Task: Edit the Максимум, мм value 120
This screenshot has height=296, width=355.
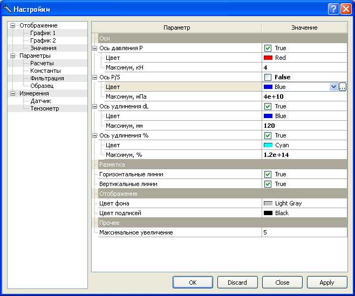Action: pos(304,126)
